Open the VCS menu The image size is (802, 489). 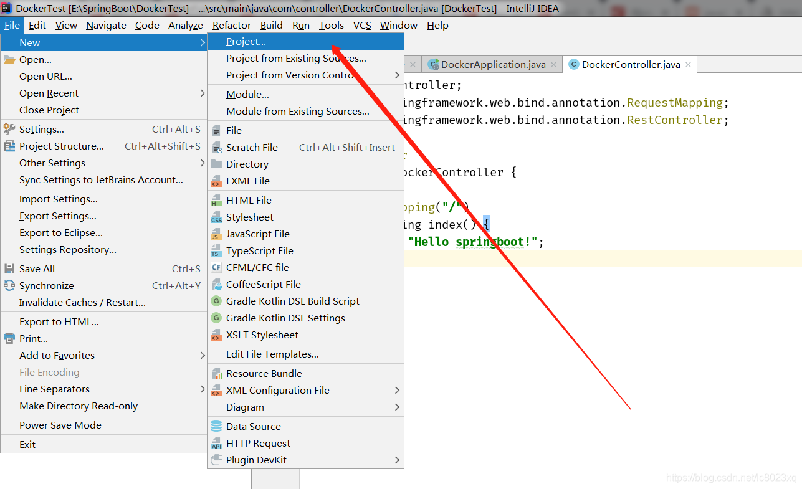(x=362, y=25)
